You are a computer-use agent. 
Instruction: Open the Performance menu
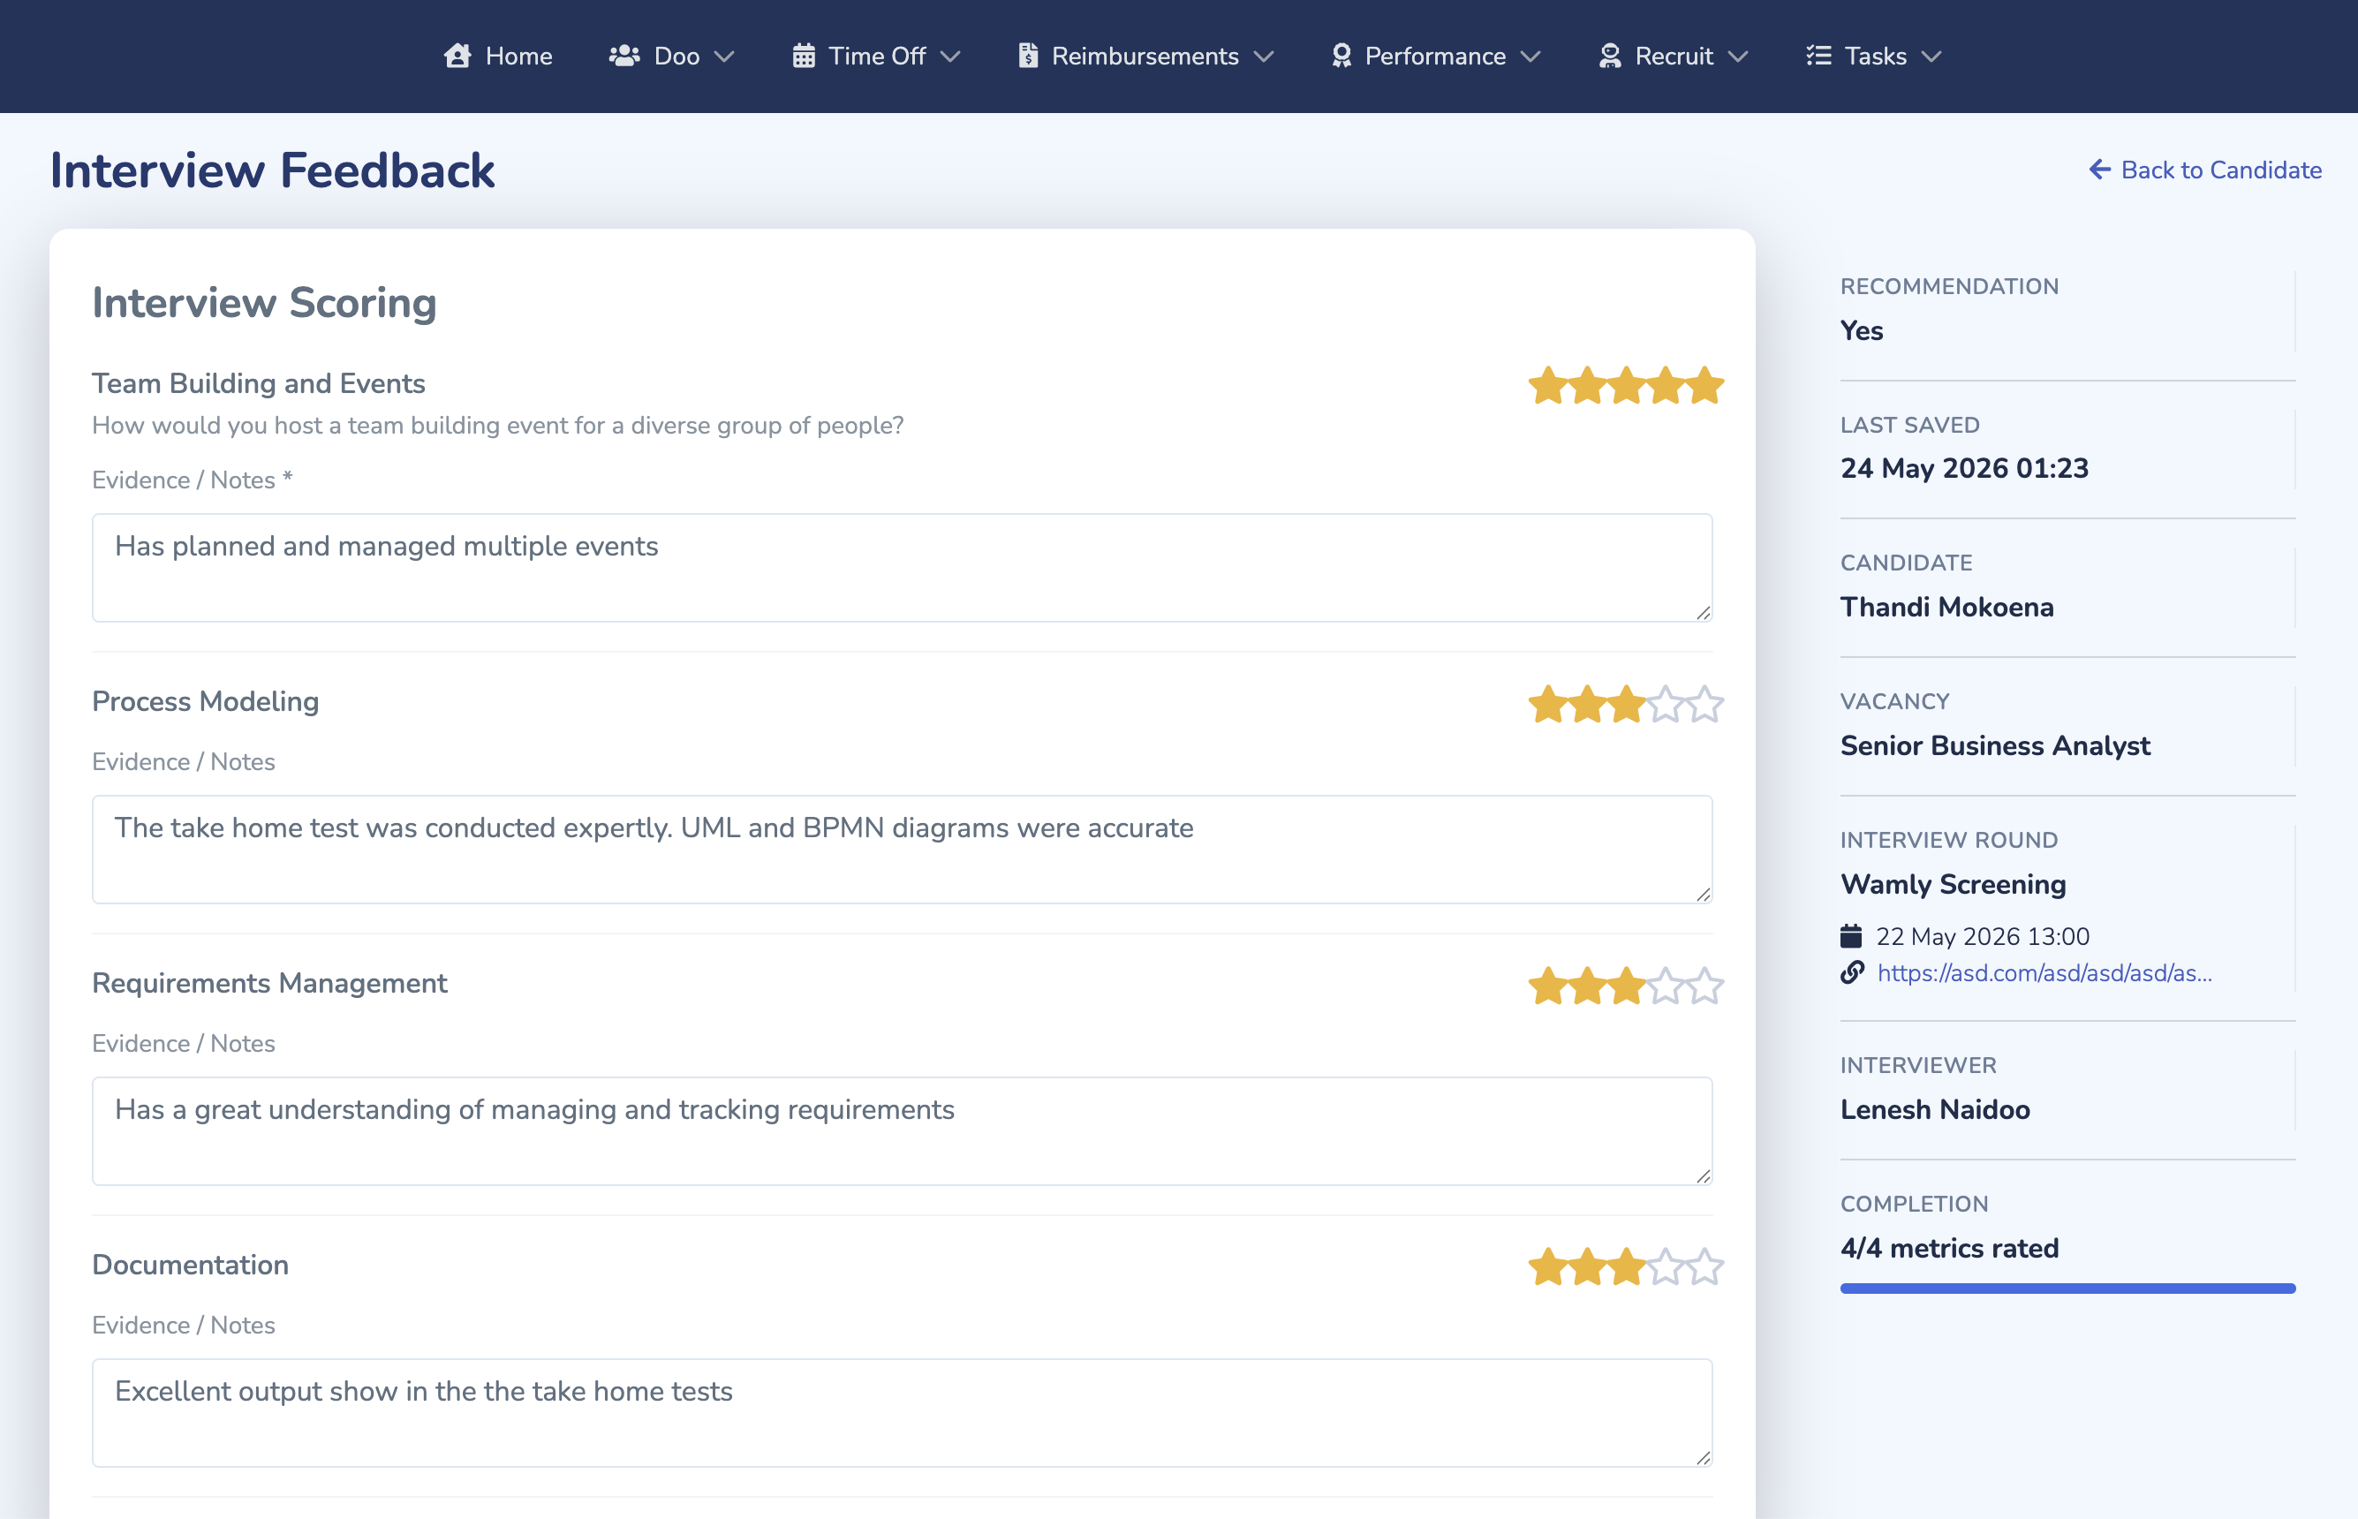click(1436, 57)
